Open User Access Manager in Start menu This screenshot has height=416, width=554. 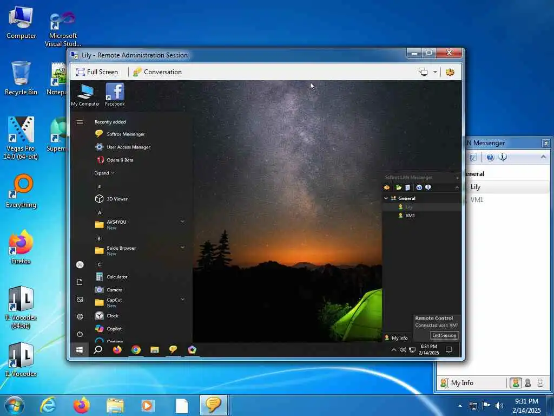[x=123, y=147]
